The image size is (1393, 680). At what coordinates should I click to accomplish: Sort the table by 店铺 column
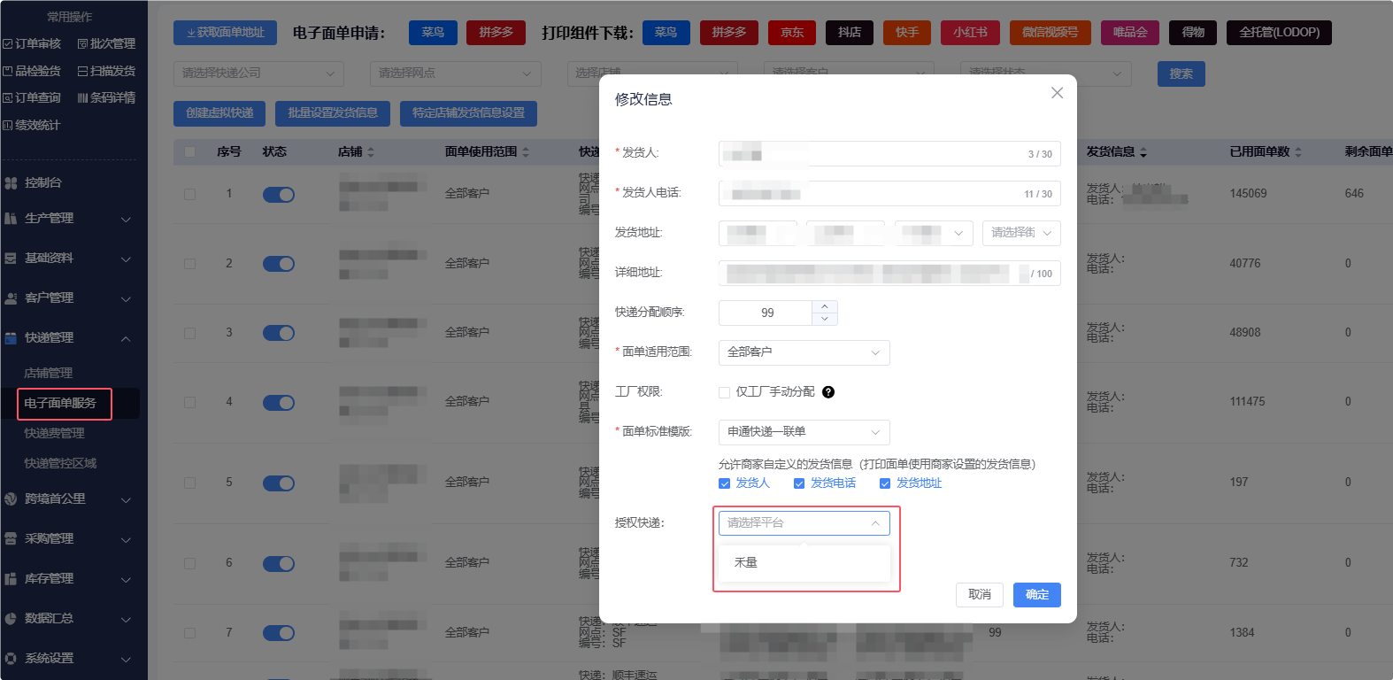[371, 152]
